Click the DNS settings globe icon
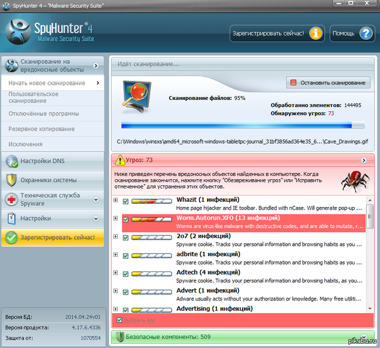The width and height of the screenshot is (380, 348). [x=11, y=161]
